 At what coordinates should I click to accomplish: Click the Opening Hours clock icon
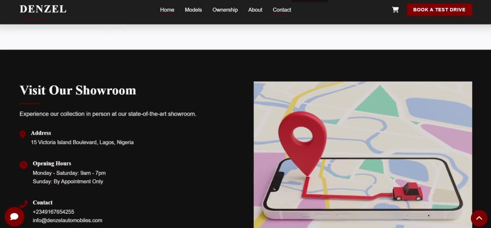coord(24,165)
